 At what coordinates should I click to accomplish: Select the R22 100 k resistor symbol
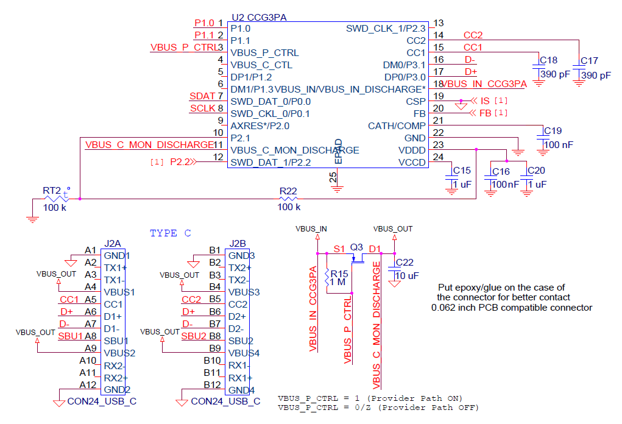point(288,199)
